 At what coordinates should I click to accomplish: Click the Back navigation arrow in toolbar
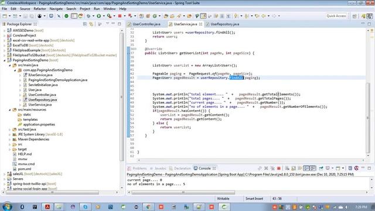coord(263,16)
